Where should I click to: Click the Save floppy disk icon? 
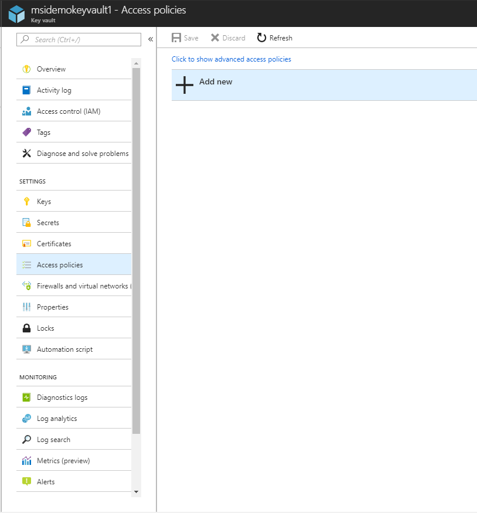point(176,38)
